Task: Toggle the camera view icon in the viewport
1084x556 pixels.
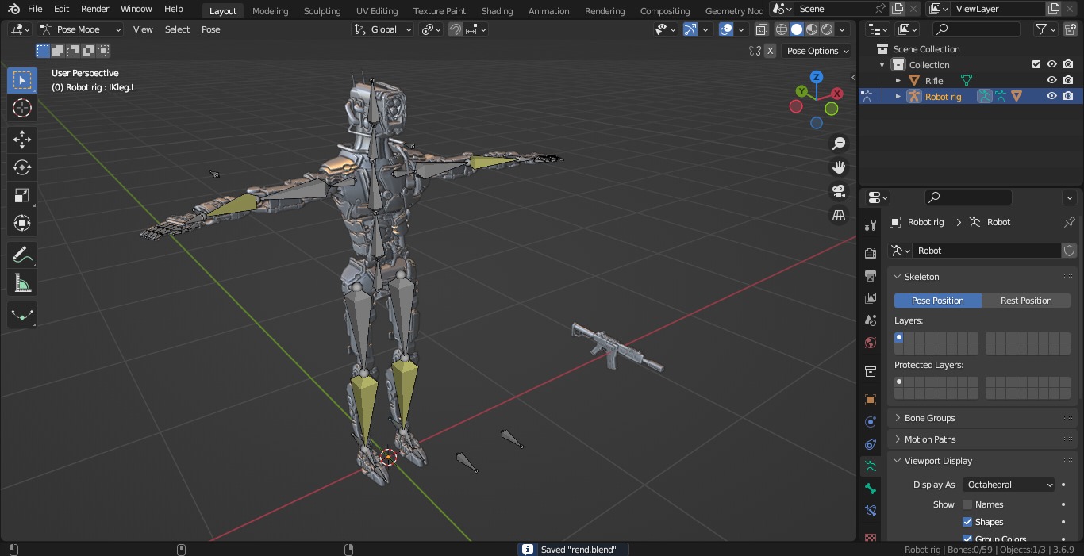Action: (839, 191)
